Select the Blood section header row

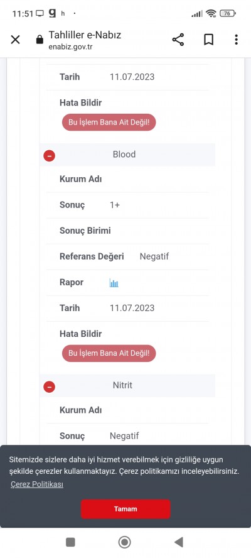[x=127, y=155]
